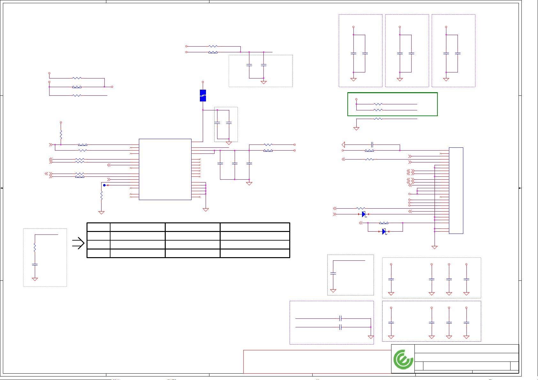Select the large central IC rectangle

point(165,169)
